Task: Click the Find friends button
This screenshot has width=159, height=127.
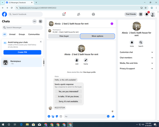Action: [x=131, y=14]
